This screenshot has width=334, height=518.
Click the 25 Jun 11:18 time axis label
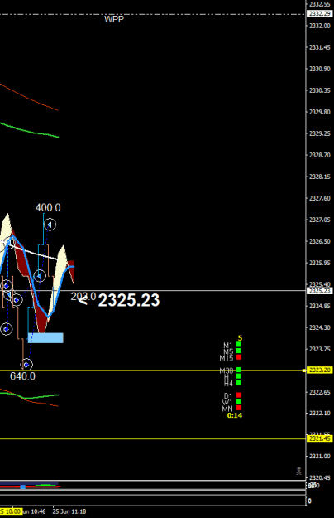click(69, 511)
